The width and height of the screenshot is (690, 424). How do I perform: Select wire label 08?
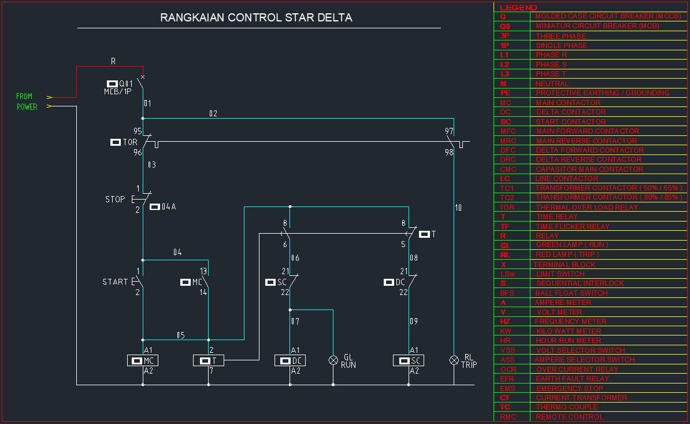[x=414, y=258]
